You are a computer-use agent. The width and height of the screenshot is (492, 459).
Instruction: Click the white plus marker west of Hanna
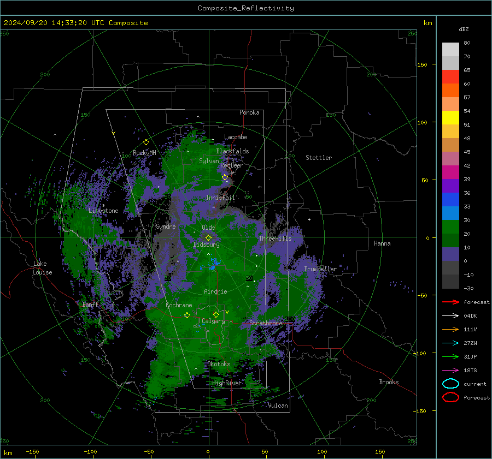pyautogui.click(x=309, y=219)
